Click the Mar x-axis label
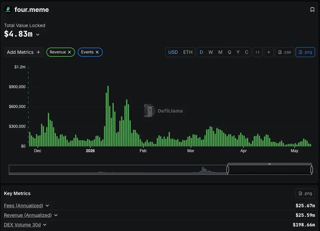 click(x=191, y=151)
